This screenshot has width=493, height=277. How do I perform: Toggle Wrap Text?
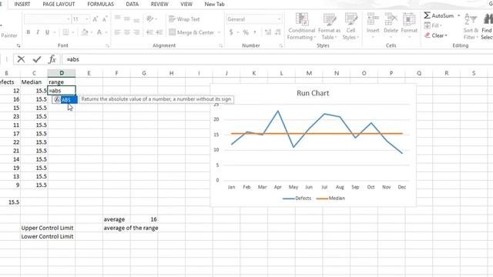(184, 19)
